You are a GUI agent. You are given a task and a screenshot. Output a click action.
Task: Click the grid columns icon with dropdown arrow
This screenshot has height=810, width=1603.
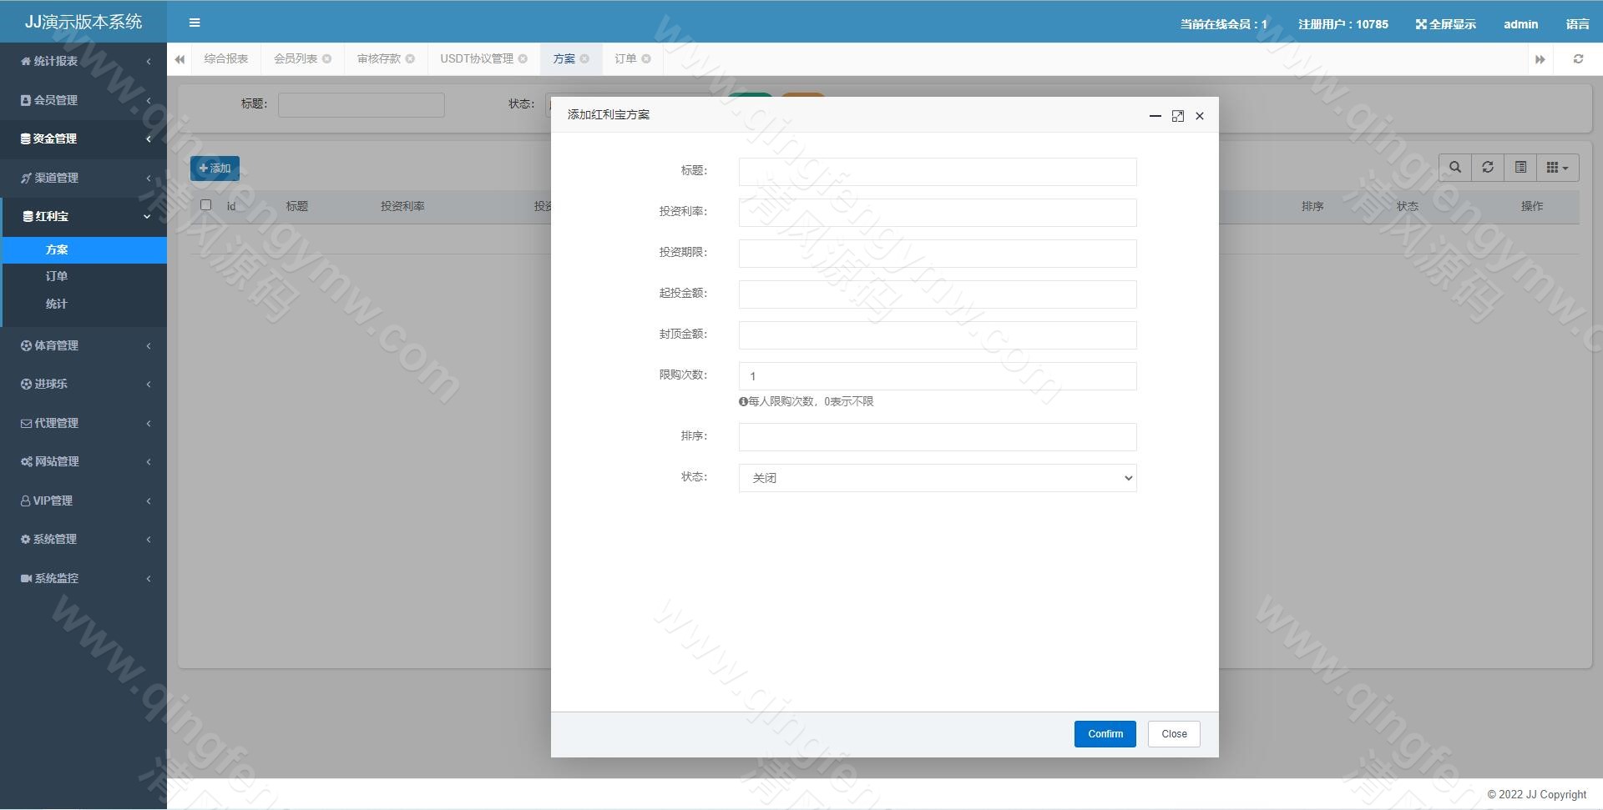pos(1556,167)
